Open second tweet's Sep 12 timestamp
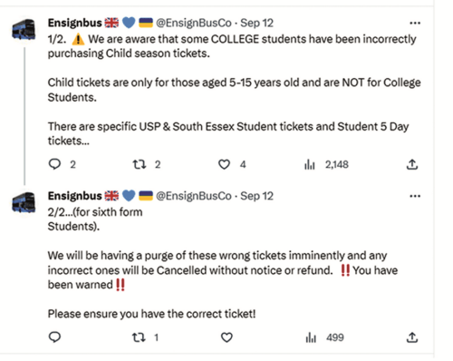The width and height of the screenshot is (453, 361). [x=256, y=196]
